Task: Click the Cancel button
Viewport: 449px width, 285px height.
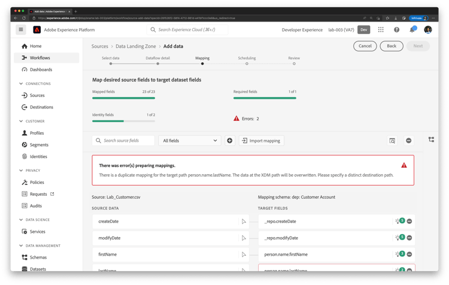Action: coord(365,46)
